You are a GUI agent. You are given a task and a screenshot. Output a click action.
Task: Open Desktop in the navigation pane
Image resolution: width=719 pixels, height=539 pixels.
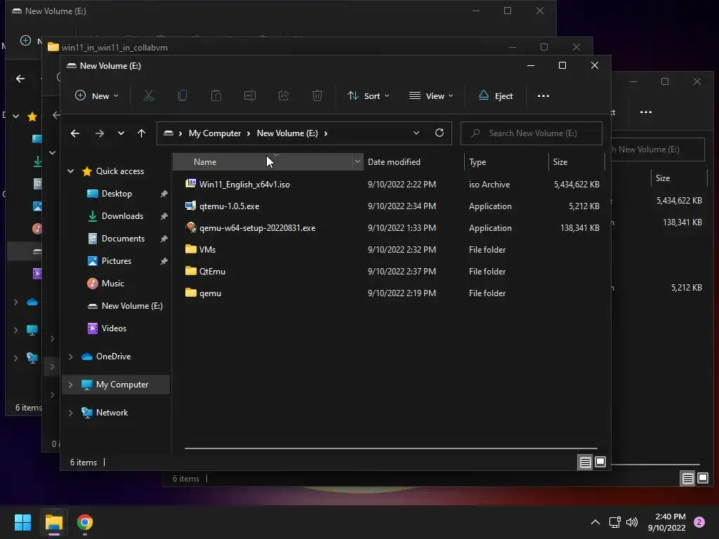pos(117,194)
